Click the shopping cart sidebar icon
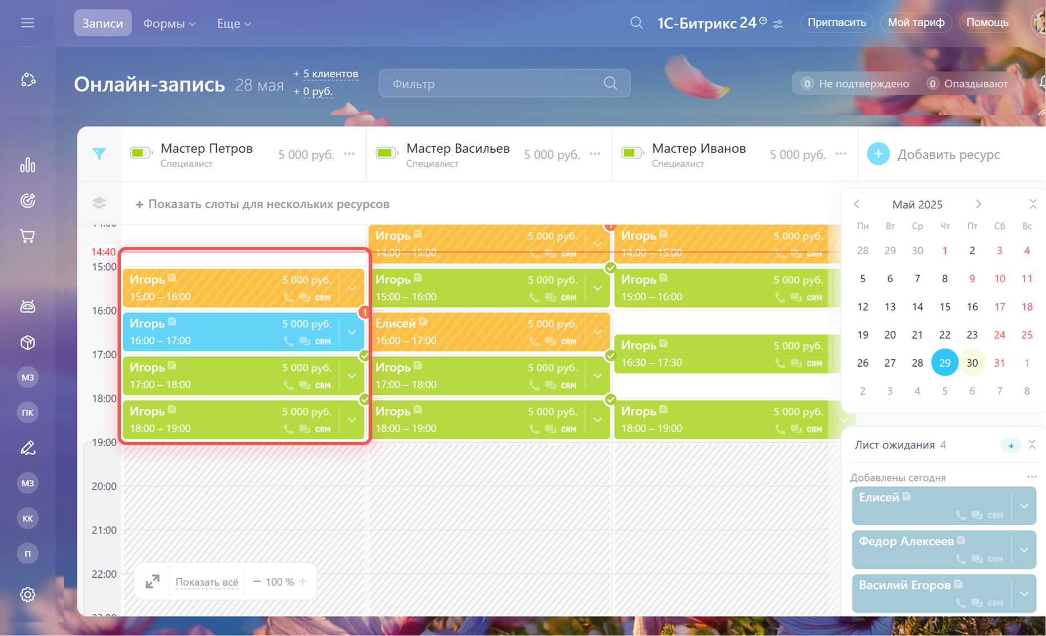Image resolution: width=1046 pixels, height=636 pixels. tap(27, 236)
